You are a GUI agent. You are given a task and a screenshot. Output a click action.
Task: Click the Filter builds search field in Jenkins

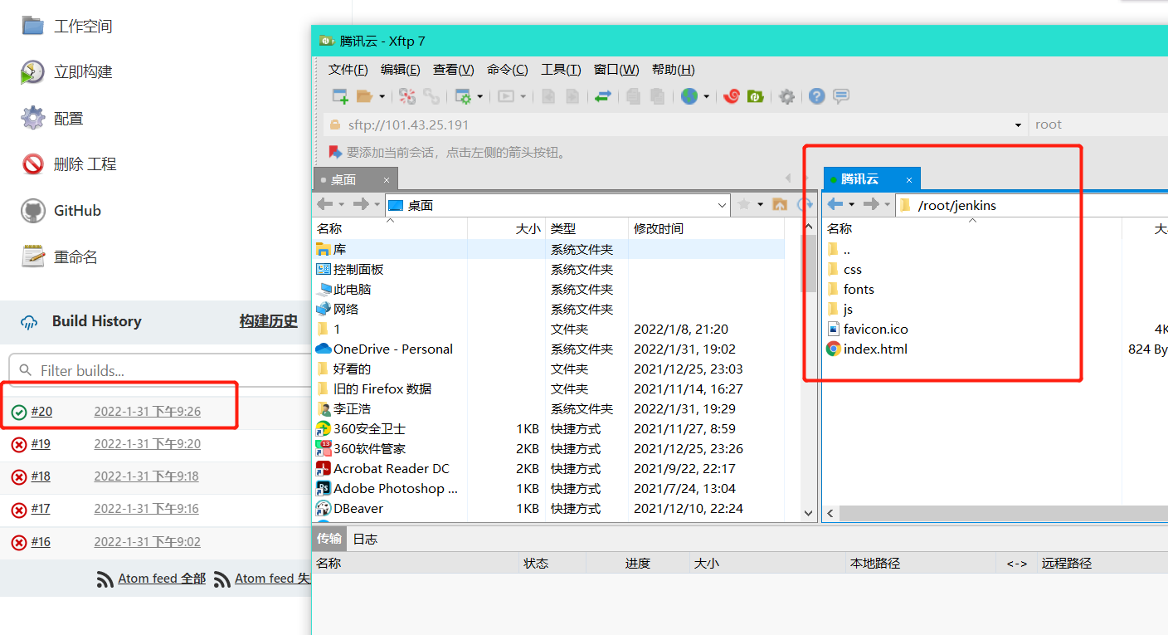tap(162, 370)
